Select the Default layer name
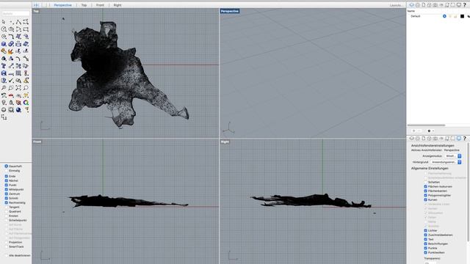This screenshot has width=470, height=264. [415, 16]
